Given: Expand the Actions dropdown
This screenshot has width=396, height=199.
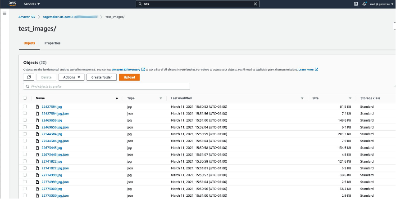Looking at the screenshot, I should coord(72,77).
